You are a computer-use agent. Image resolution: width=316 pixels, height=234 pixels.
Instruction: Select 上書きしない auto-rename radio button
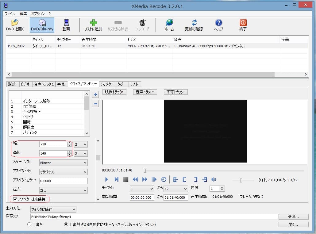click(66, 224)
